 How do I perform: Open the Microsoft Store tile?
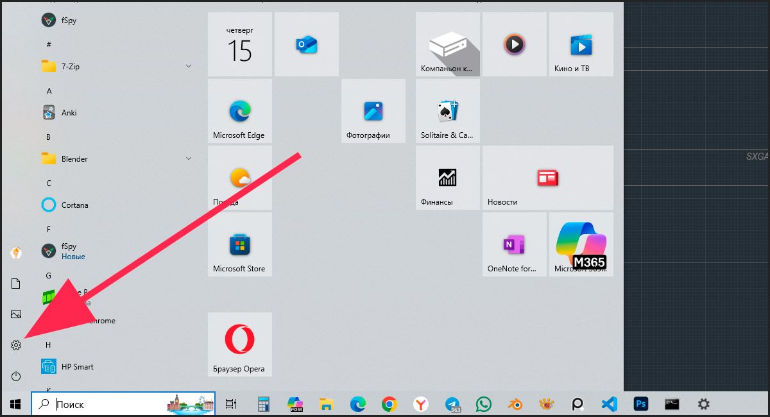(240, 244)
